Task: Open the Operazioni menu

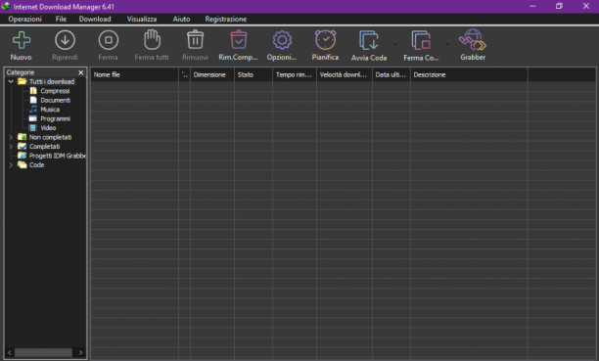Action: pos(24,20)
